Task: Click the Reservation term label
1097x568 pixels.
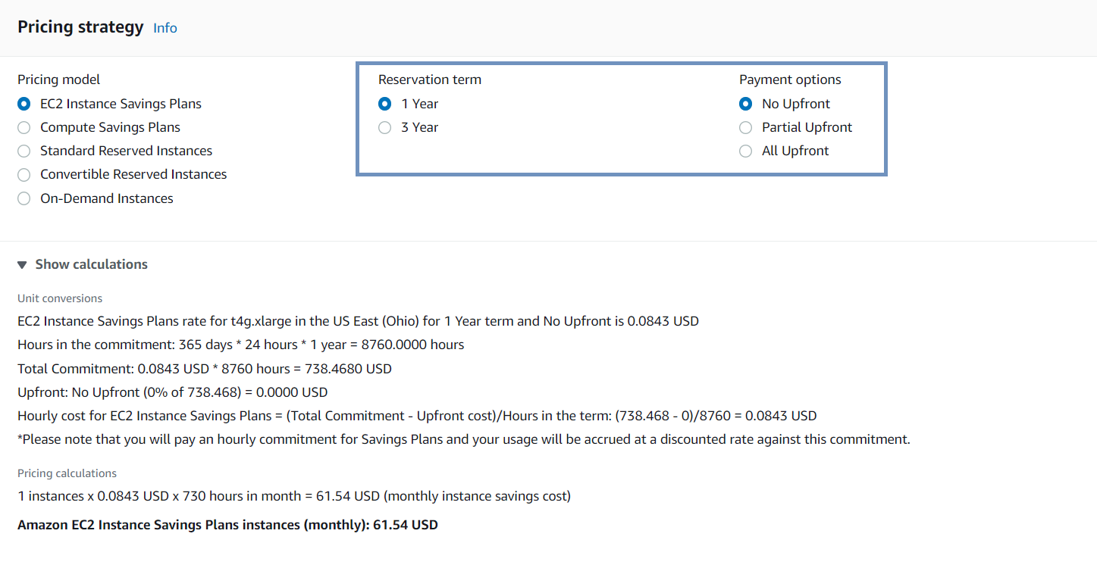Action: tap(430, 80)
